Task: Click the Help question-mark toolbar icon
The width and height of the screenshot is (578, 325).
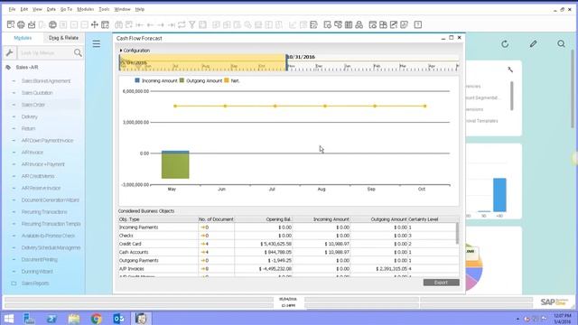Action: [x=417, y=24]
